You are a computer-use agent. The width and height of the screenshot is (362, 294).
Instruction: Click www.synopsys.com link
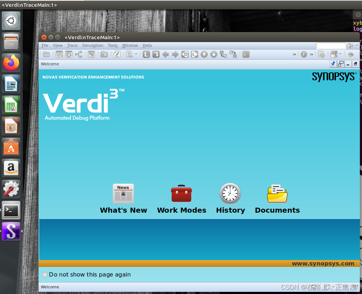tap(323, 264)
